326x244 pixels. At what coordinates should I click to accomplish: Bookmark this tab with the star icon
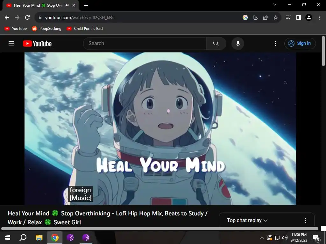tap(276, 18)
